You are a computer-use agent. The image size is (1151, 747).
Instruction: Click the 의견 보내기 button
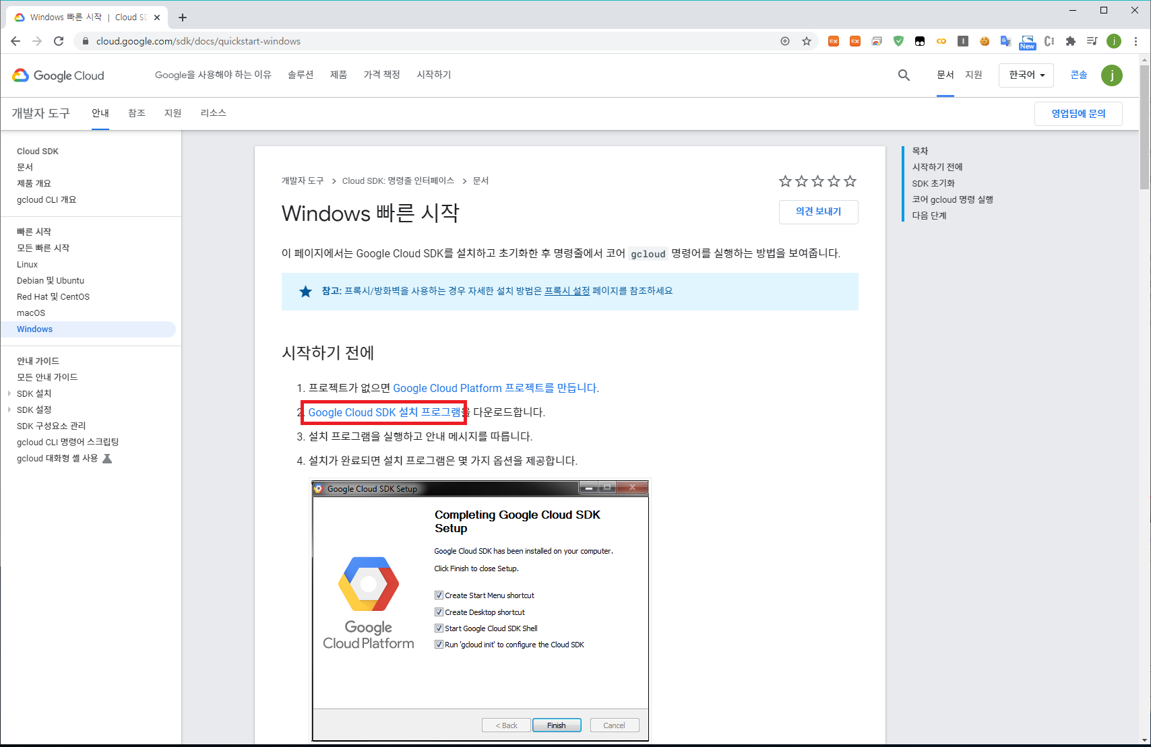tap(819, 212)
